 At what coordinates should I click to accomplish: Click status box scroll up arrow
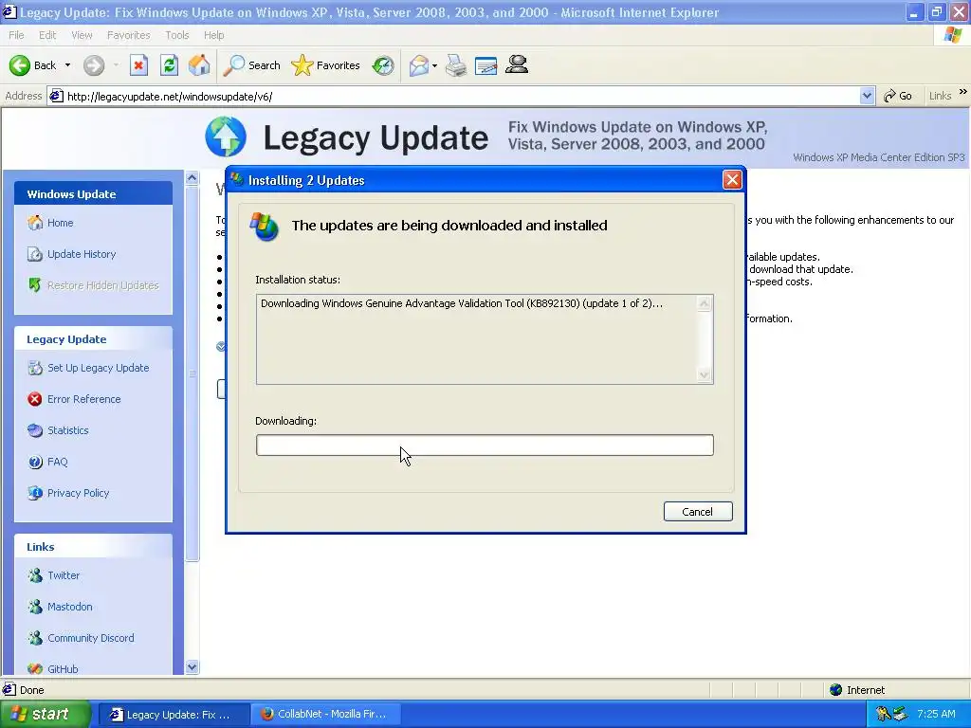click(705, 303)
